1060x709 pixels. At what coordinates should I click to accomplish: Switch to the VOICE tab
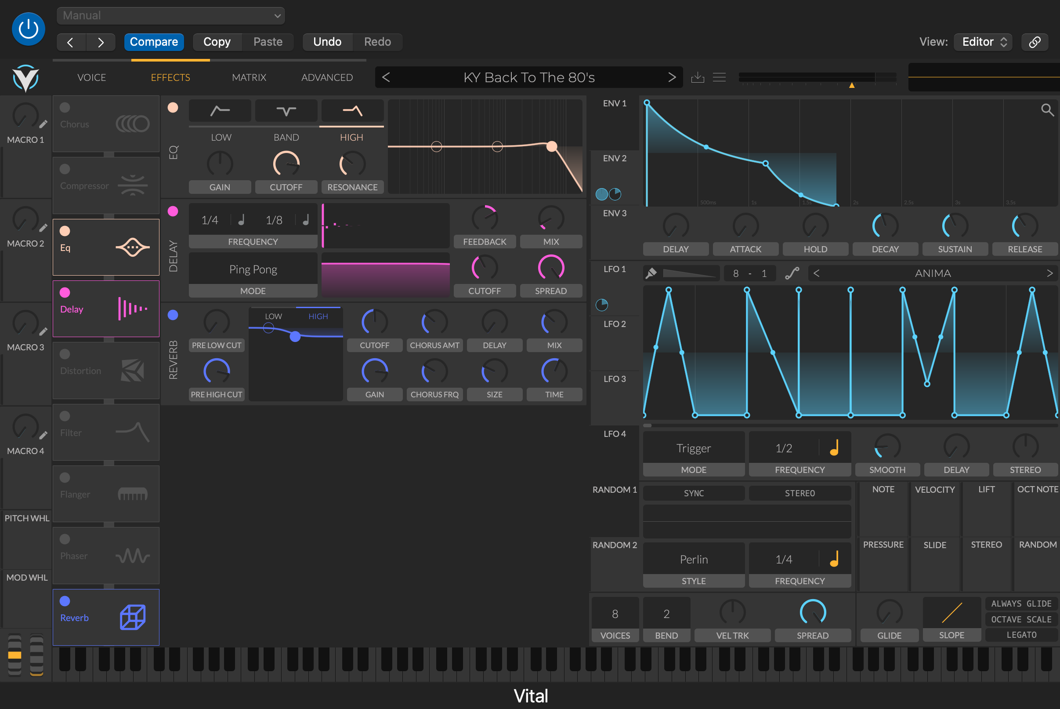pos(92,77)
